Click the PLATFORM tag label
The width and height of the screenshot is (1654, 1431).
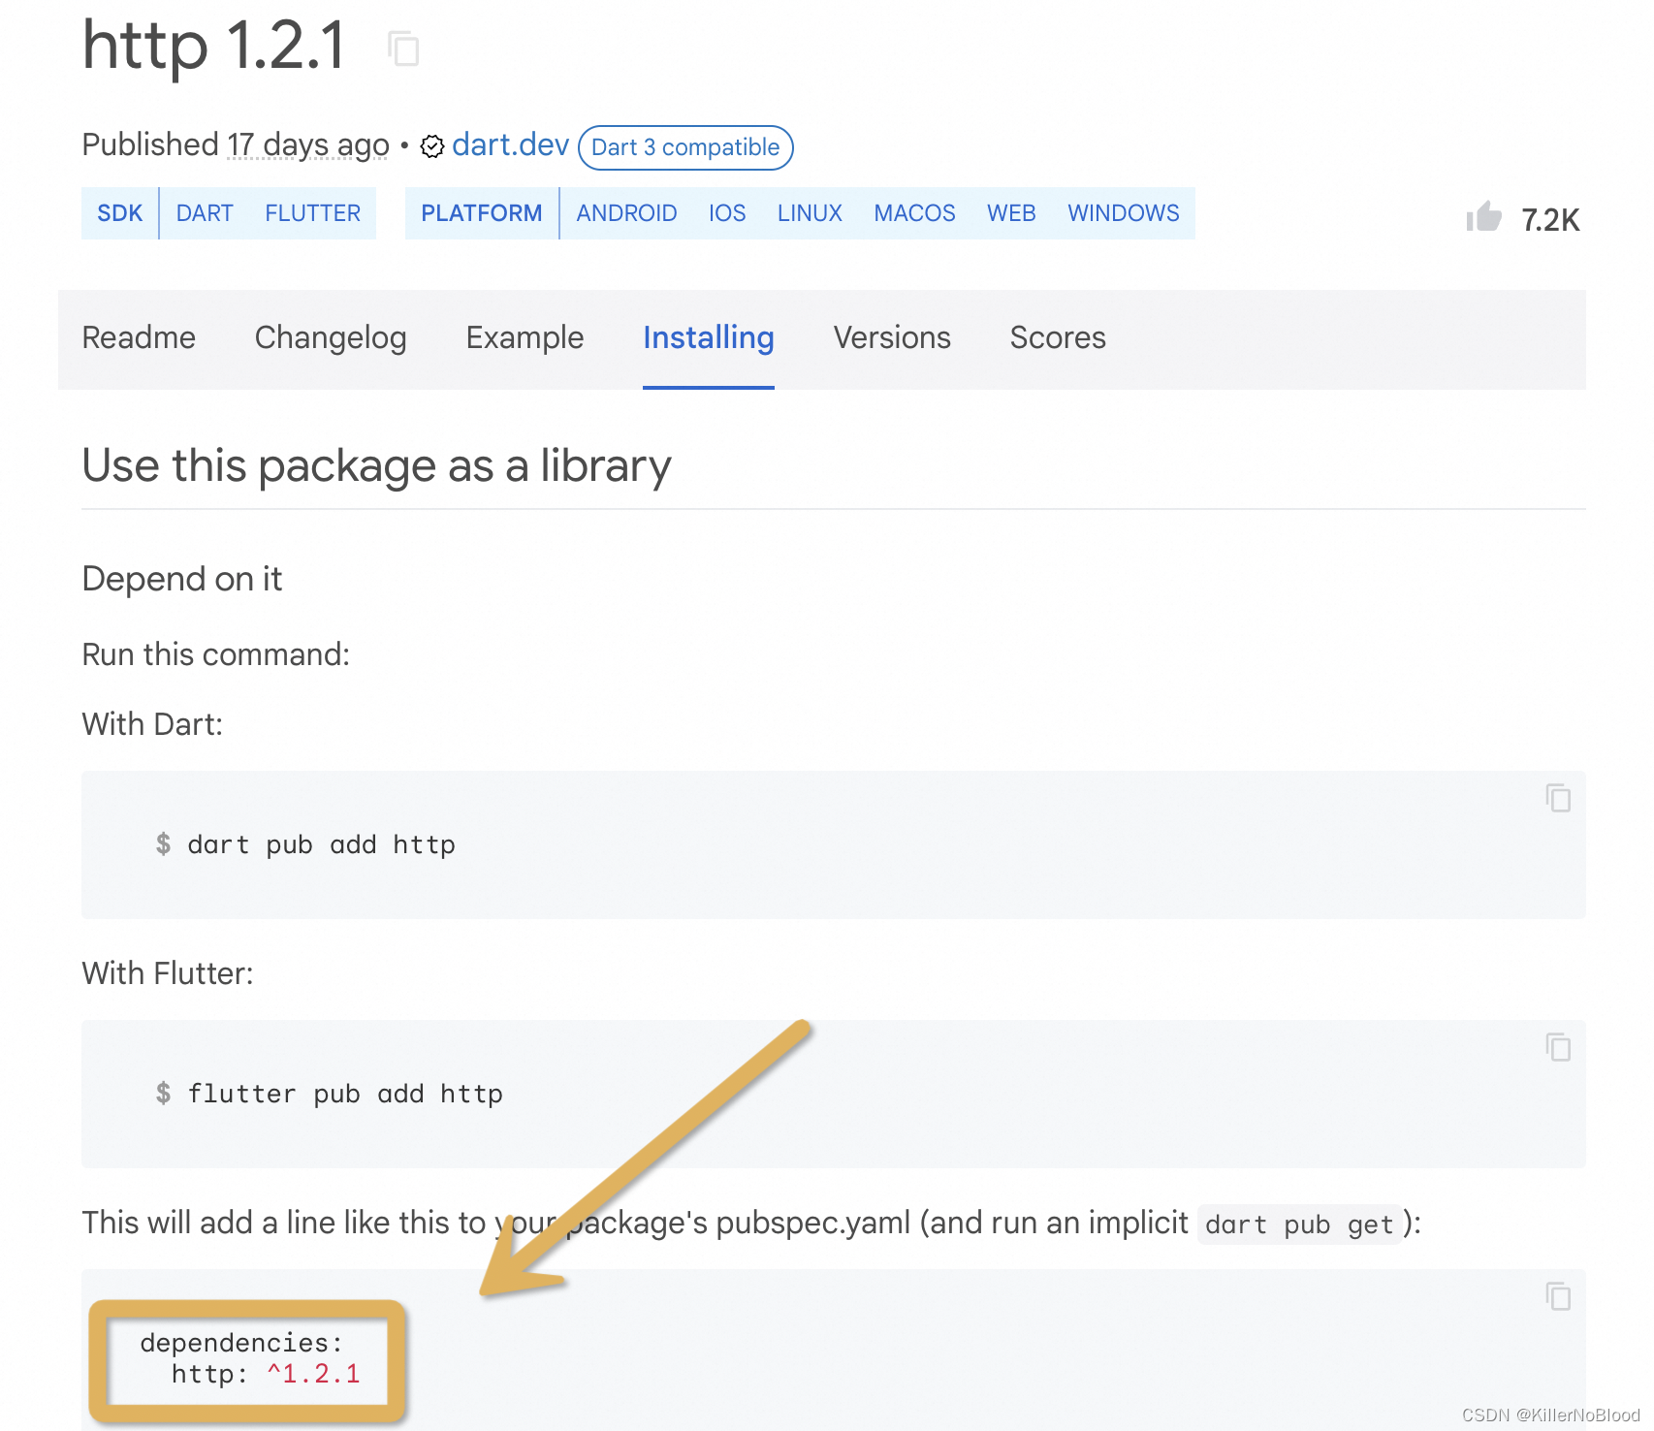pos(482,213)
